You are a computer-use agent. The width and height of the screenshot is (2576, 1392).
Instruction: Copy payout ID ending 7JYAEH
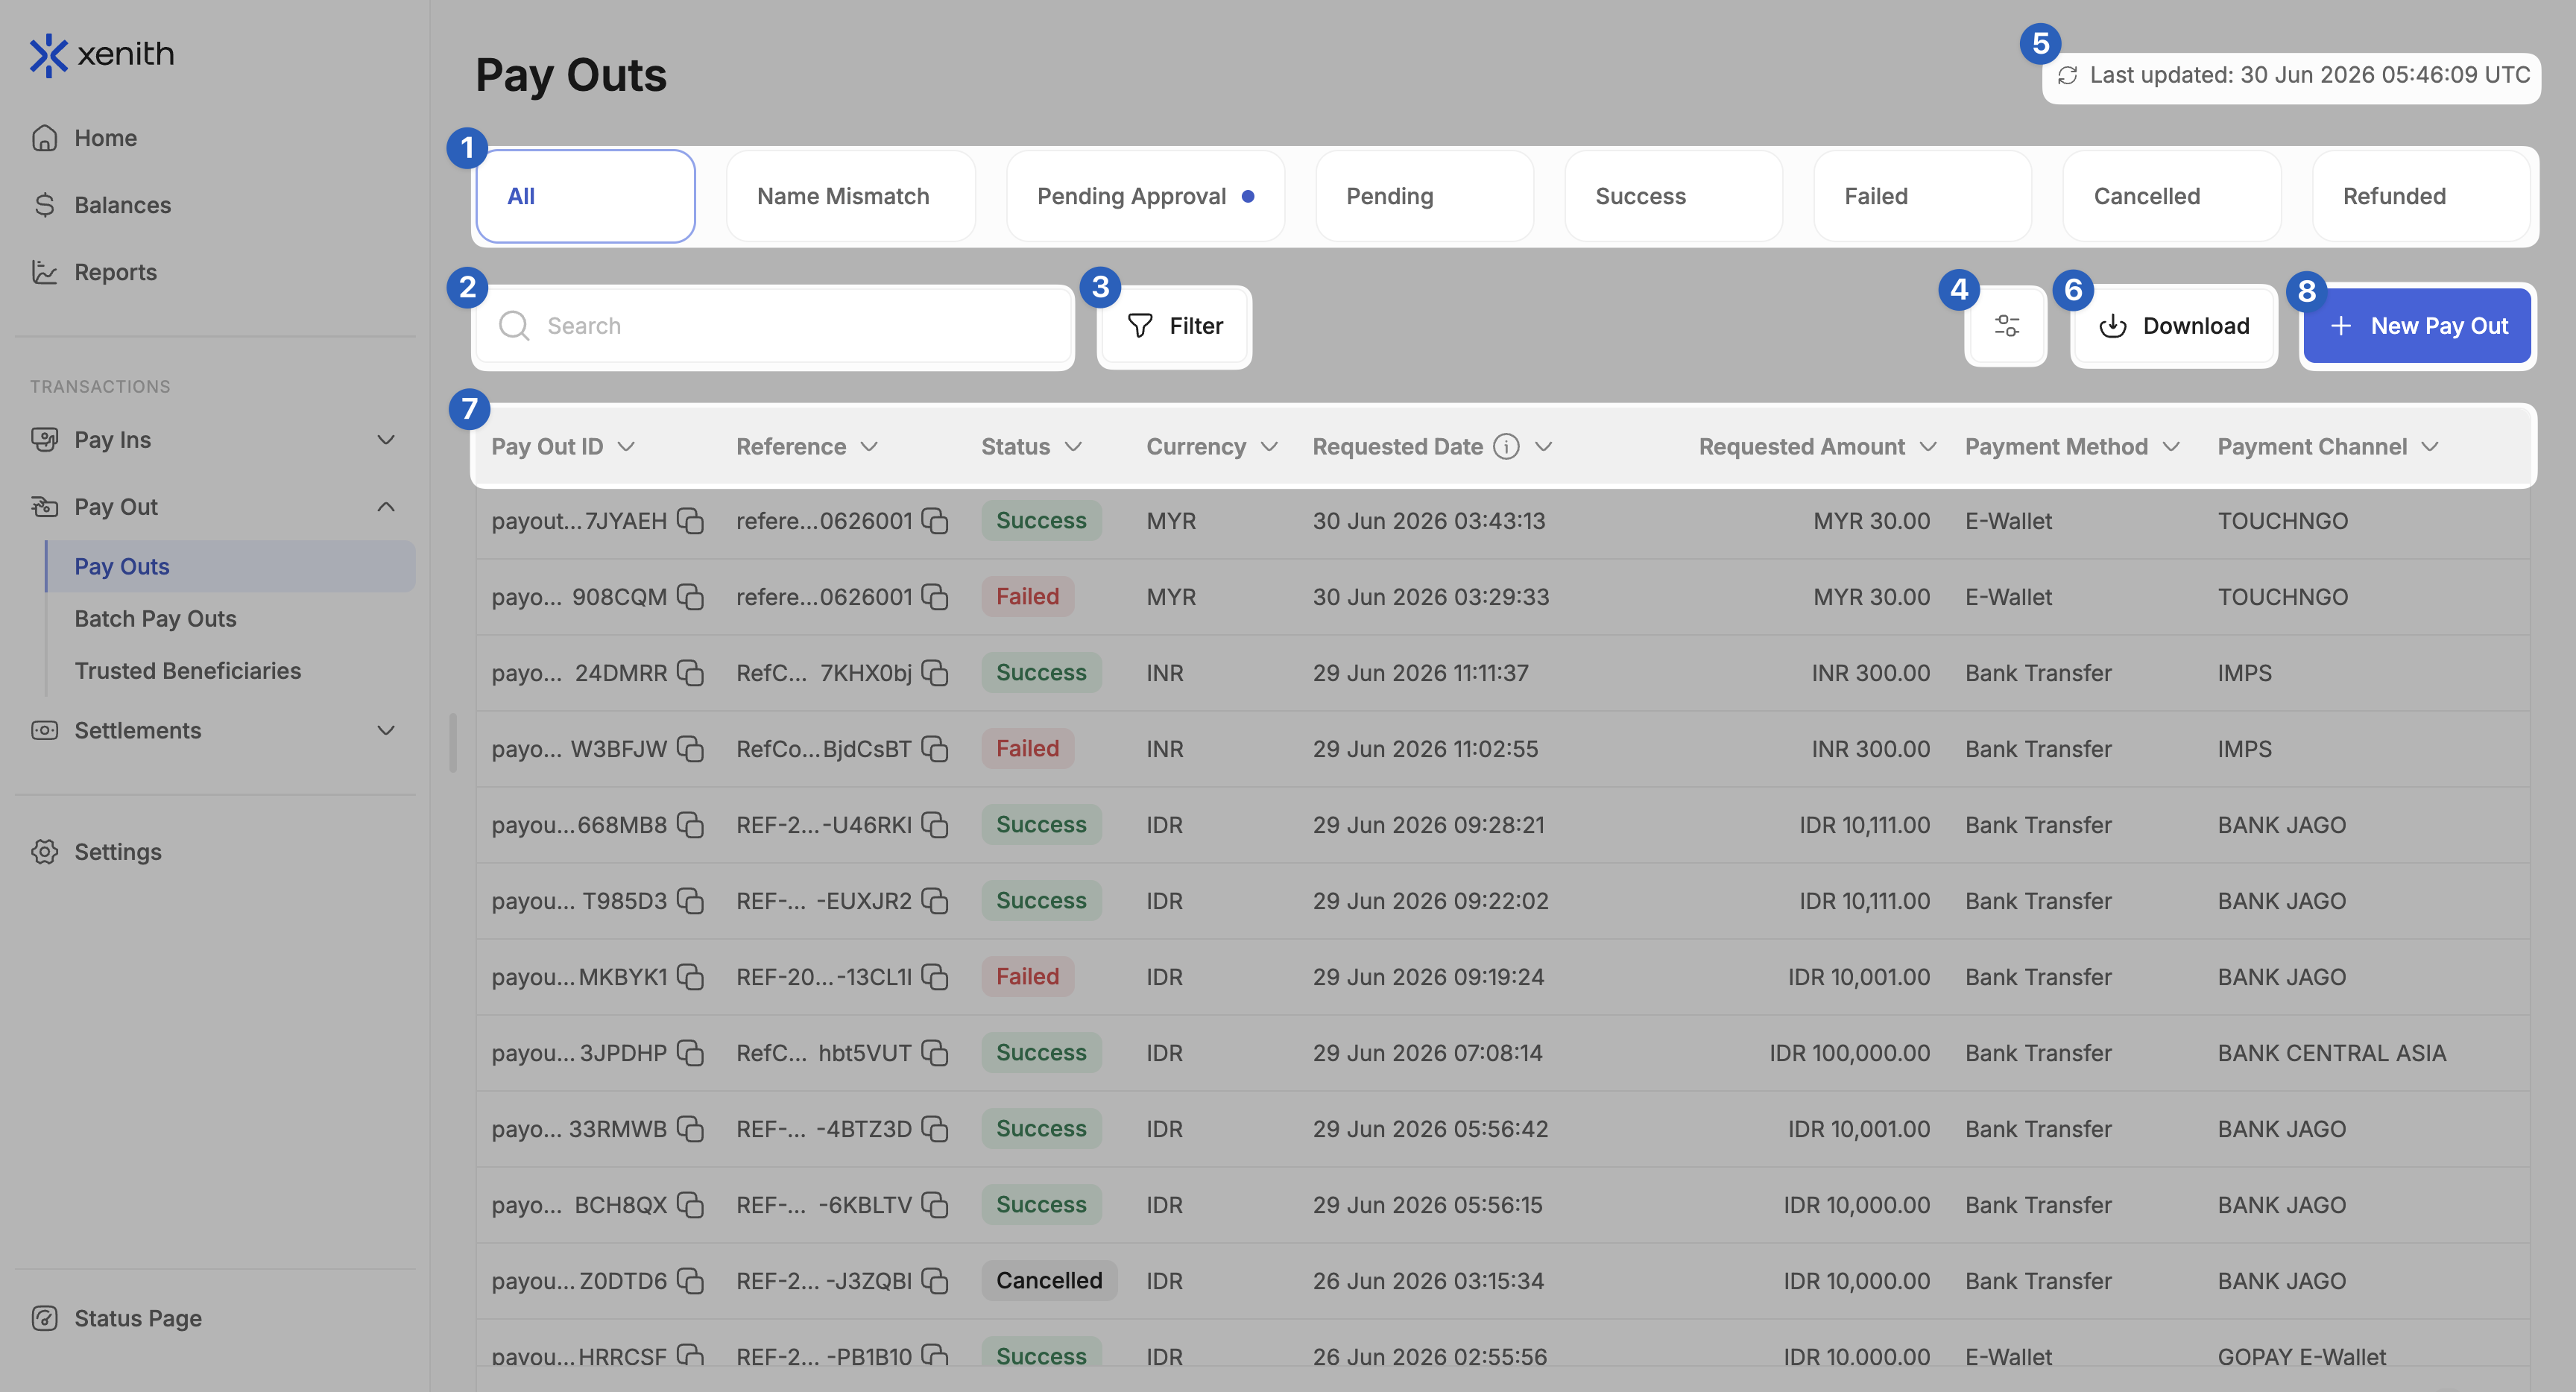690,521
